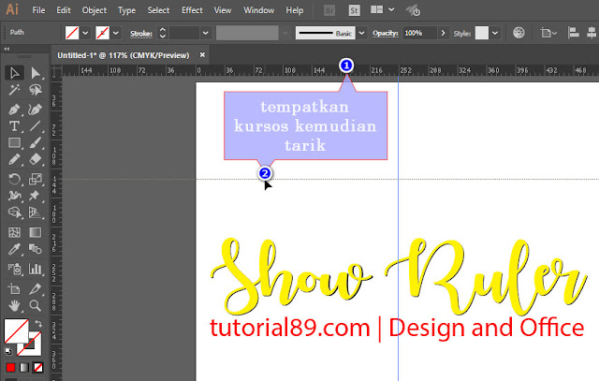Bring the toolbar Fill box forward
Image resolution: width=599 pixels, height=381 pixels.
click(x=15, y=330)
